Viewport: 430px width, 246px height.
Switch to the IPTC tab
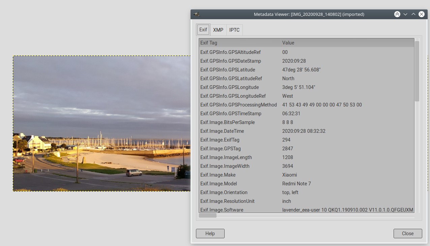pos(234,30)
